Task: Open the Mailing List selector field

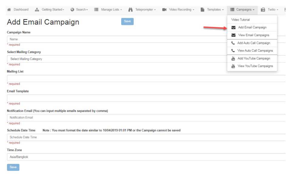Action: pos(145,78)
